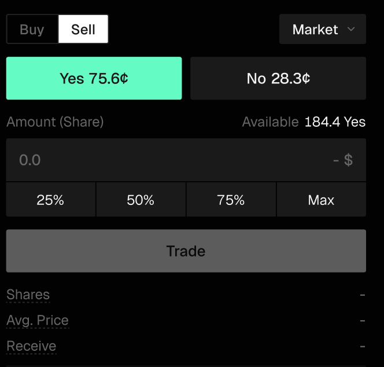Click the dollar sign in amount field
Viewport: 384px width, 367px height.
click(x=348, y=160)
